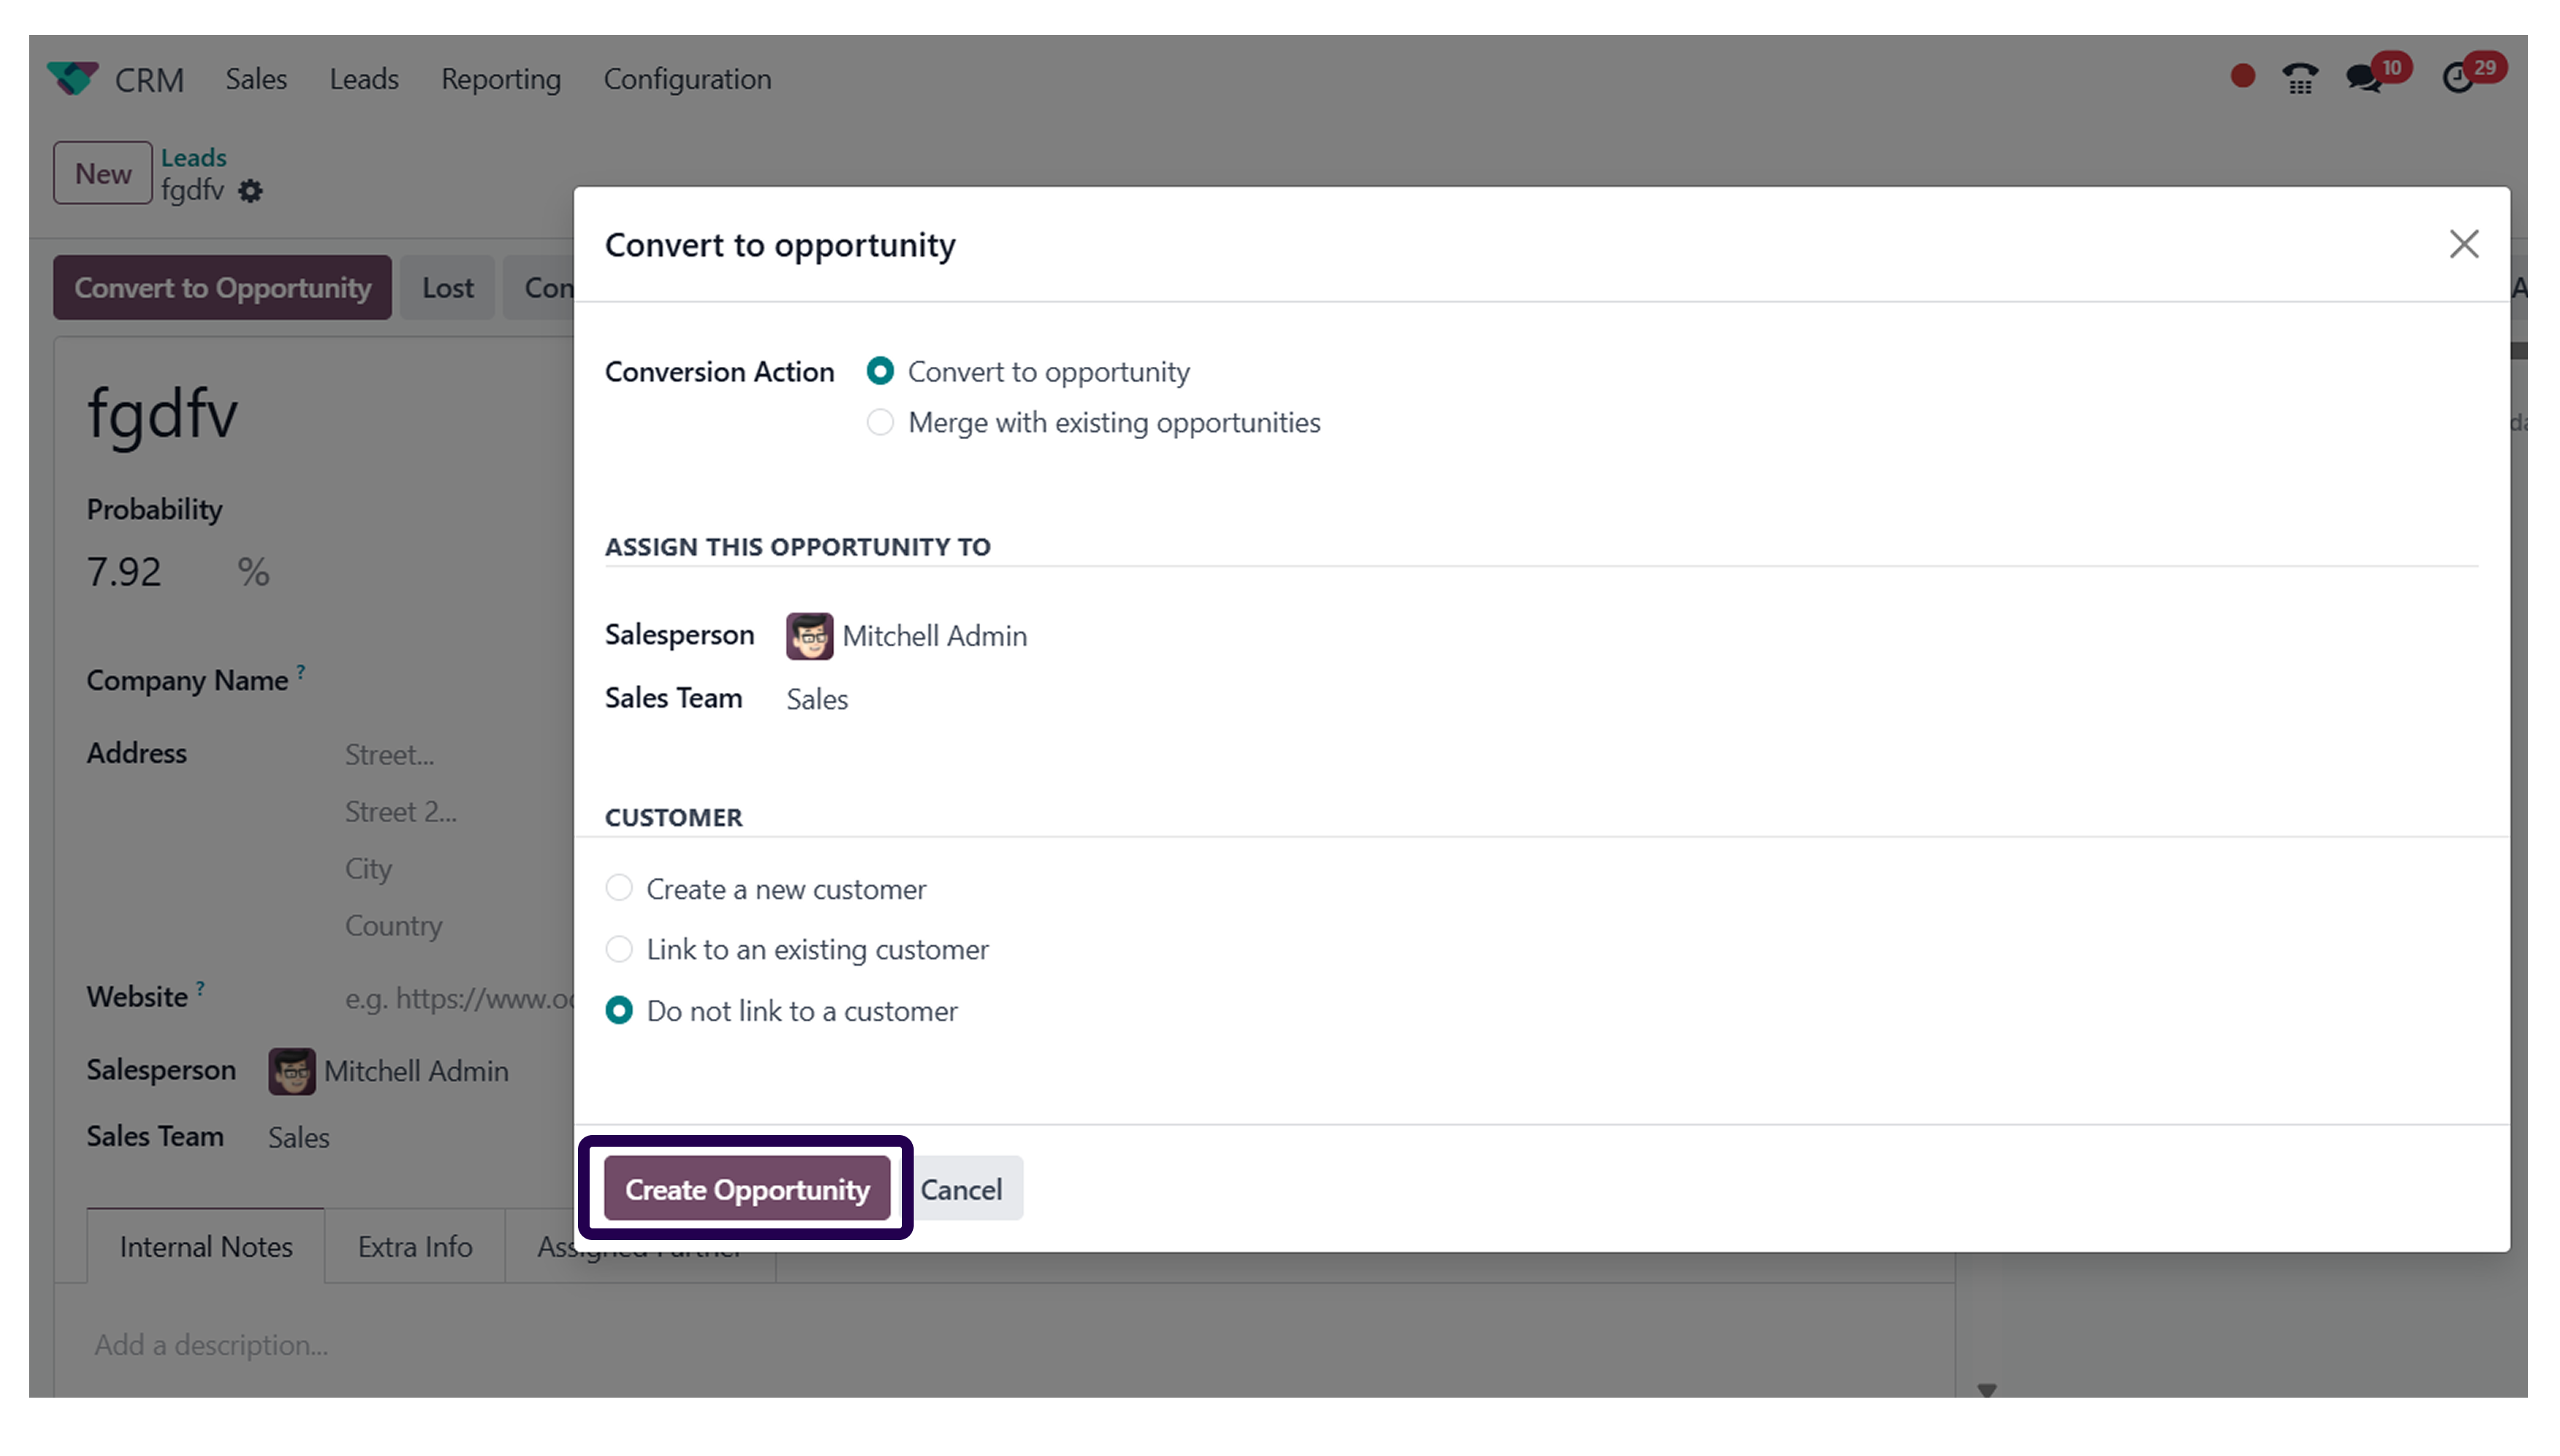Open the Reporting menu
Image resolution: width=2560 pixels, height=1456 pixels.
(500, 79)
